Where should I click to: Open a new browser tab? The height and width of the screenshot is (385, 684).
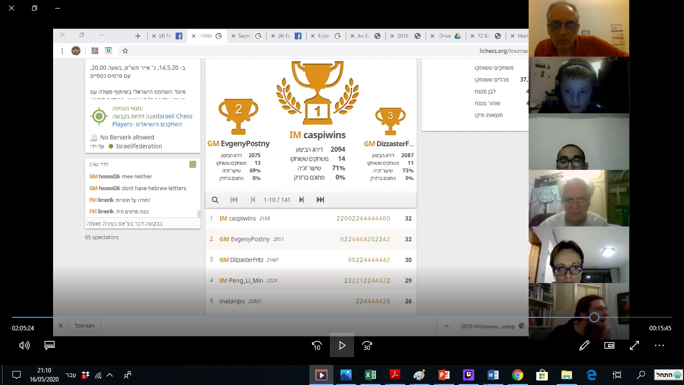[x=138, y=36]
